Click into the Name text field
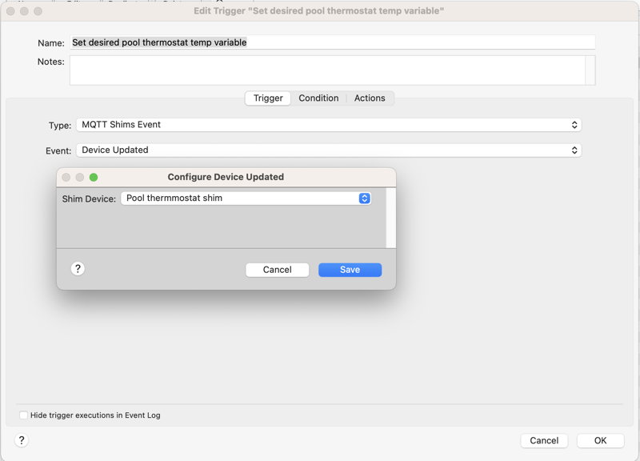This screenshot has width=640, height=461. (333, 42)
